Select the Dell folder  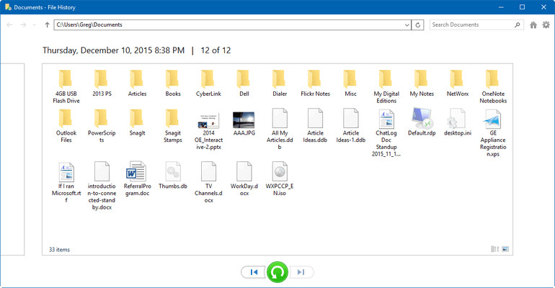(x=244, y=83)
